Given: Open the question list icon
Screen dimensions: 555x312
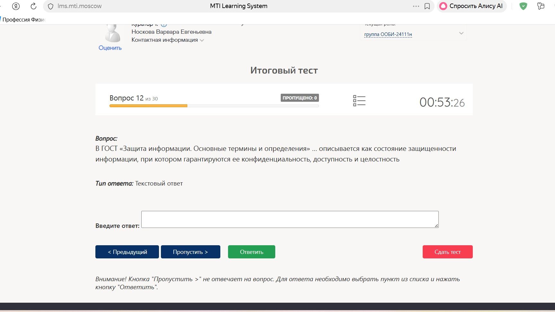Looking at the screenshot, I should (359, 101).
